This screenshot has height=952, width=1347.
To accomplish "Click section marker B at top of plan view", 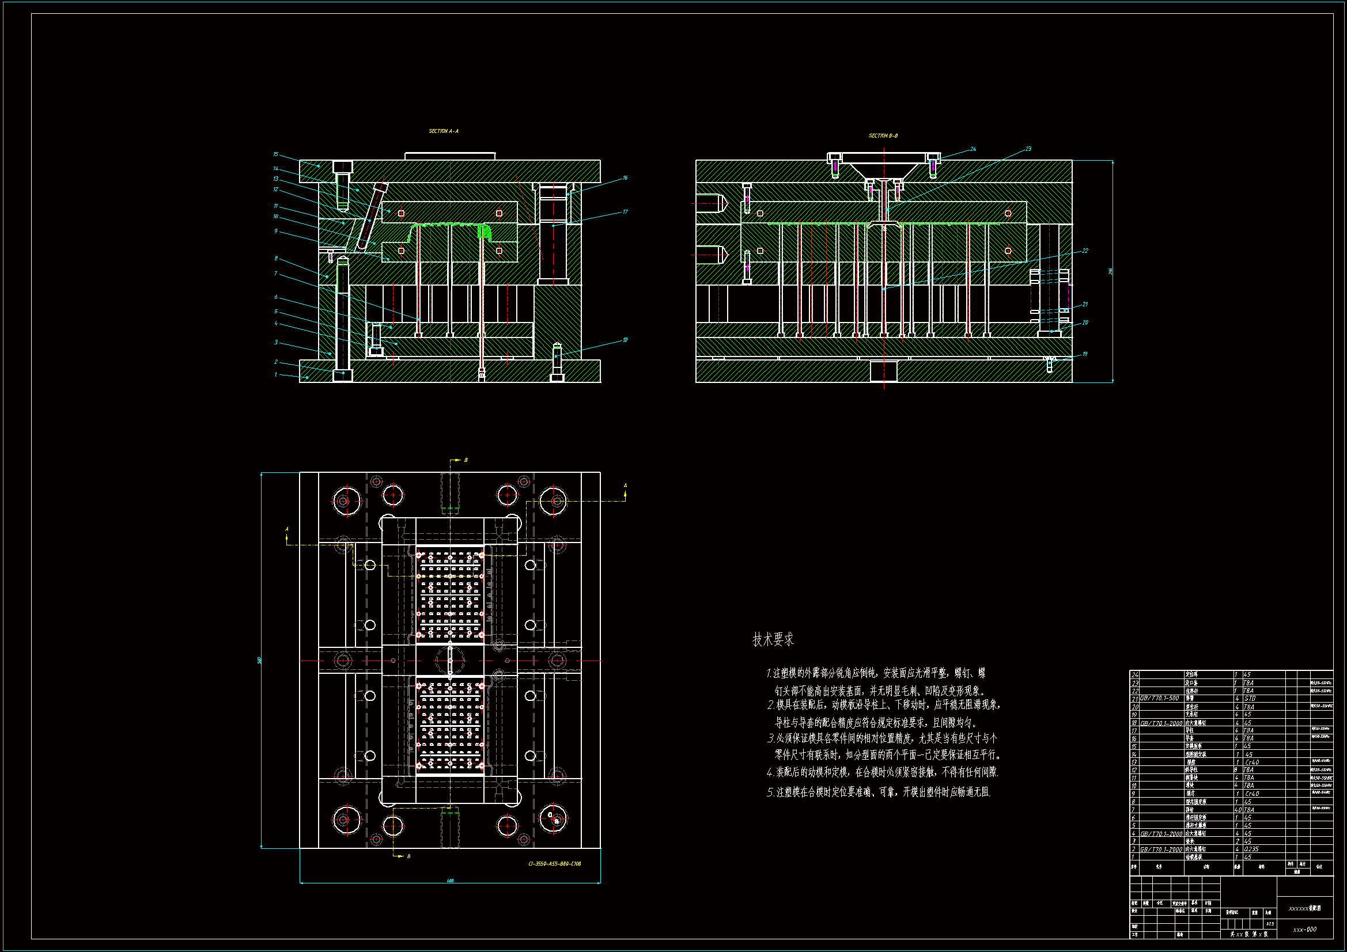I will pyautogui.click(x=466, y=460).
